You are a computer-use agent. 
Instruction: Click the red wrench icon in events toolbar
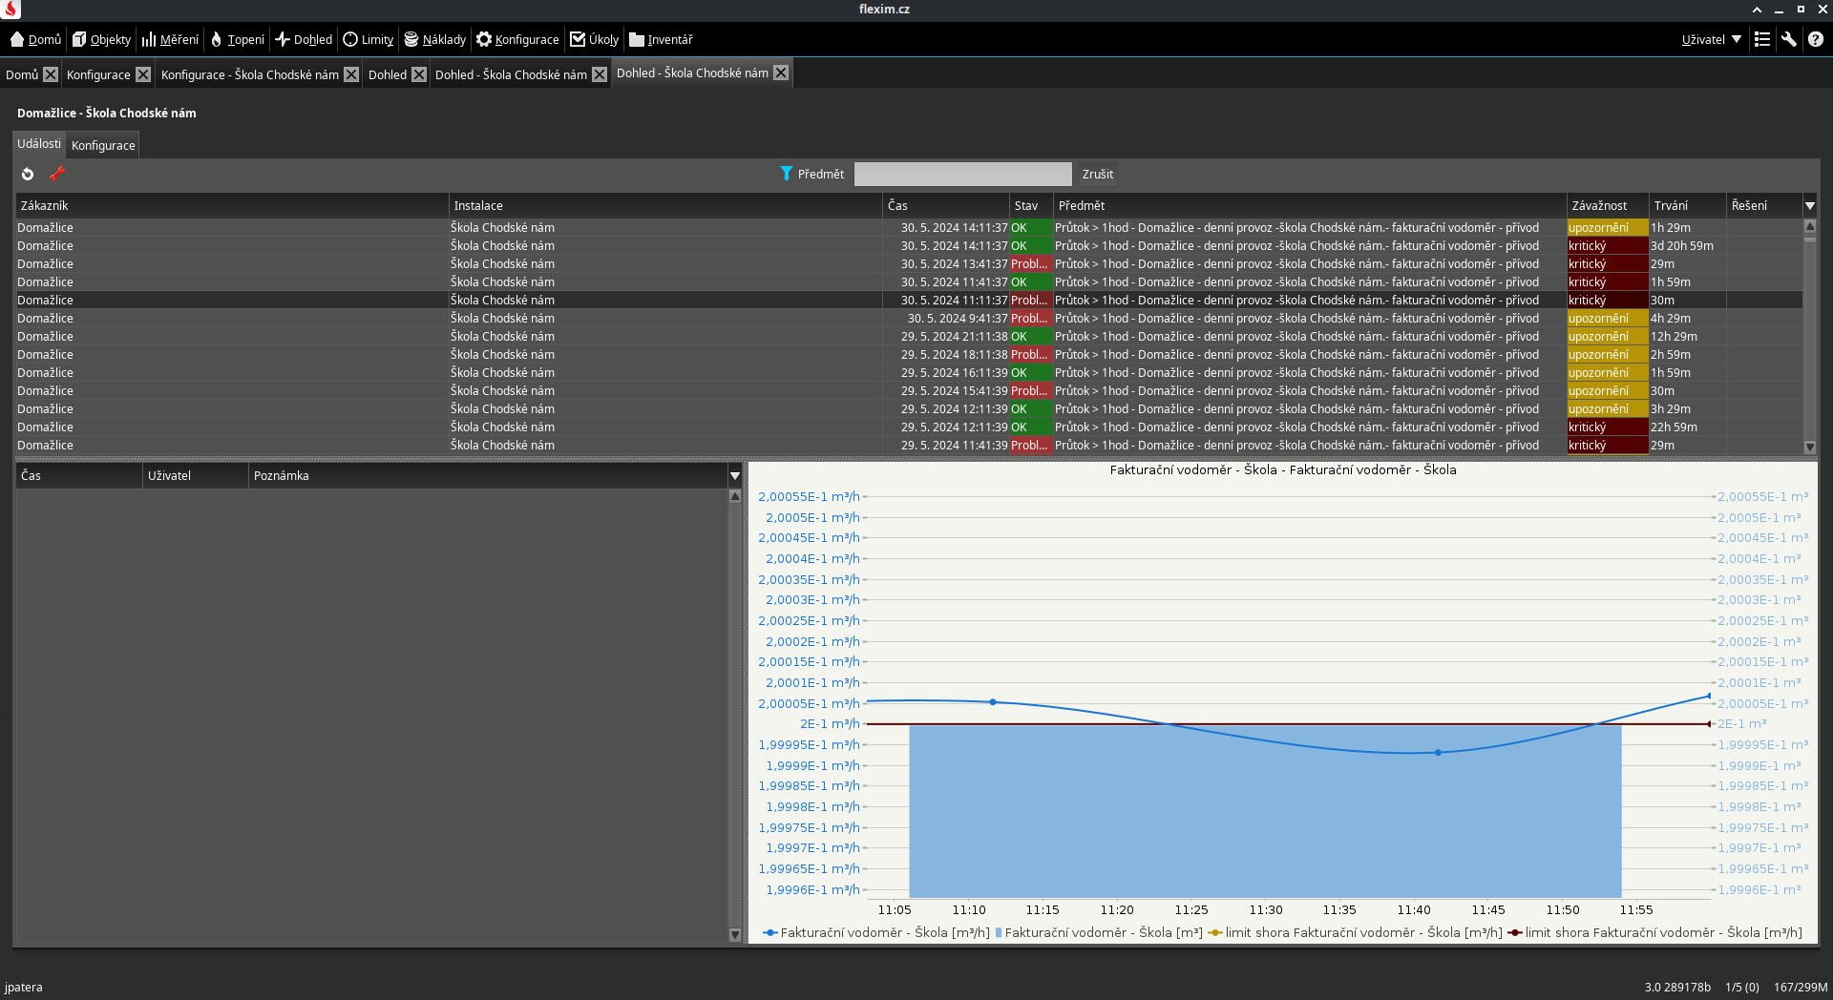pos(57,174)
